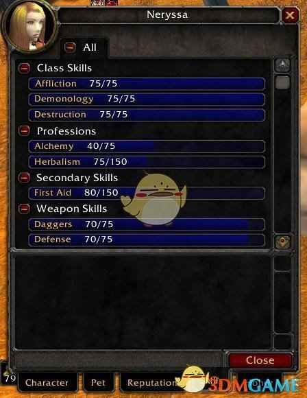
Task: Select the Affliction skill bar
Action: click(147, 84)
